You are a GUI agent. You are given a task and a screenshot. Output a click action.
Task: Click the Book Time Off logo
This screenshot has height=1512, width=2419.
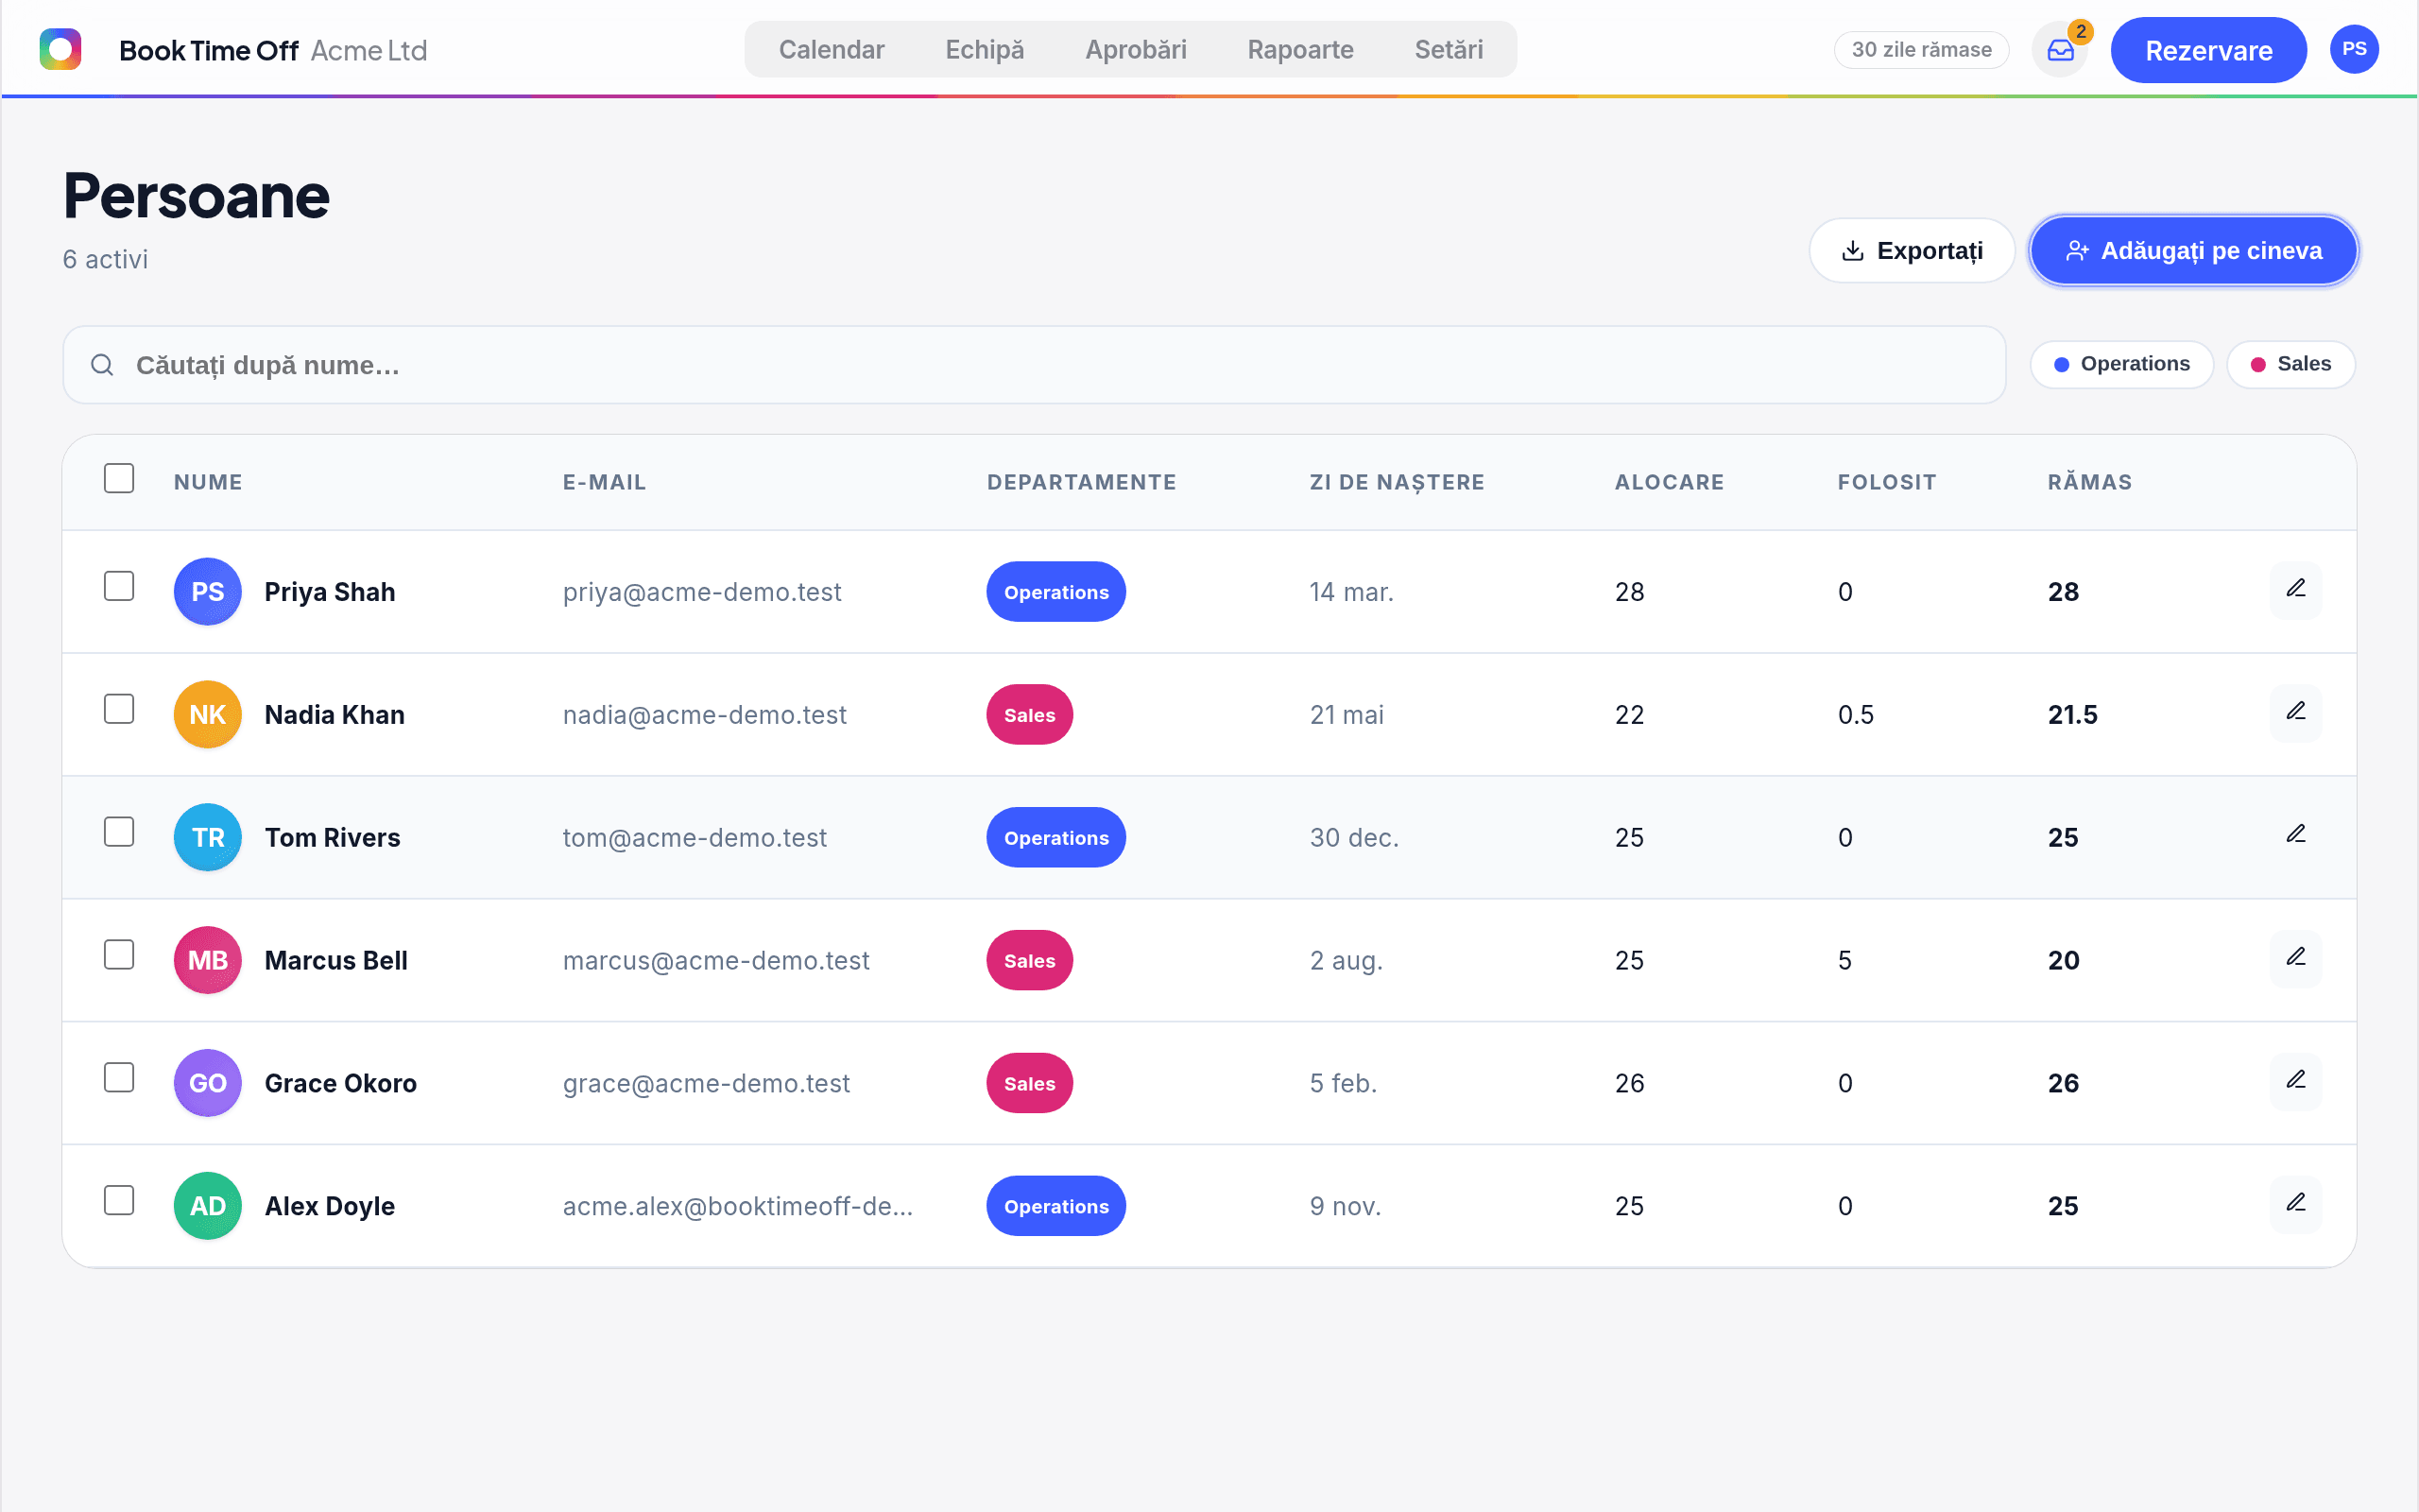coord(60,50)
